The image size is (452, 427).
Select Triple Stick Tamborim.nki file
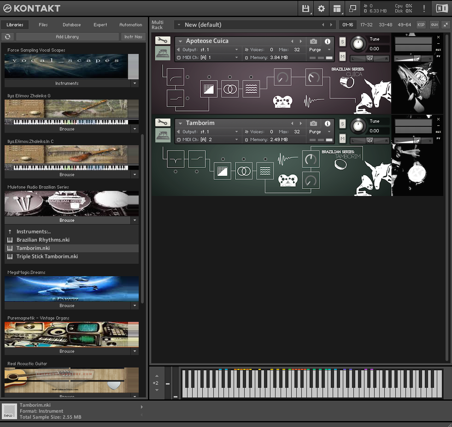[71, 256]
